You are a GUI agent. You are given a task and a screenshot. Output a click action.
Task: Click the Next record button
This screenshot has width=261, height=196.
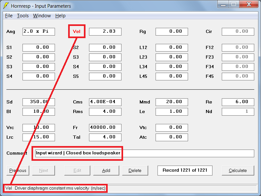(43, 170)
